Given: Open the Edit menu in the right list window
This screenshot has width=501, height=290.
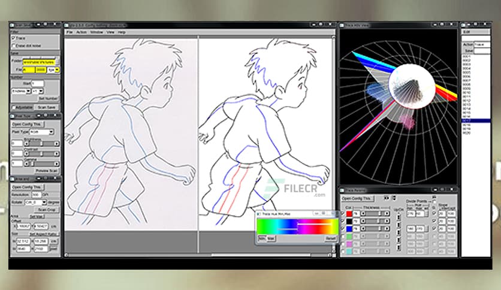Looking at the screenshot, I should click(467, 32).
